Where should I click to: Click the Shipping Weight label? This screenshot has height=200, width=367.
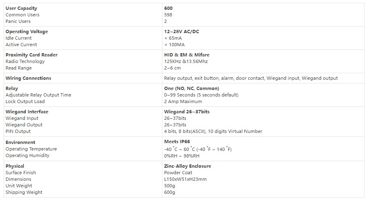tap(24, 192)
